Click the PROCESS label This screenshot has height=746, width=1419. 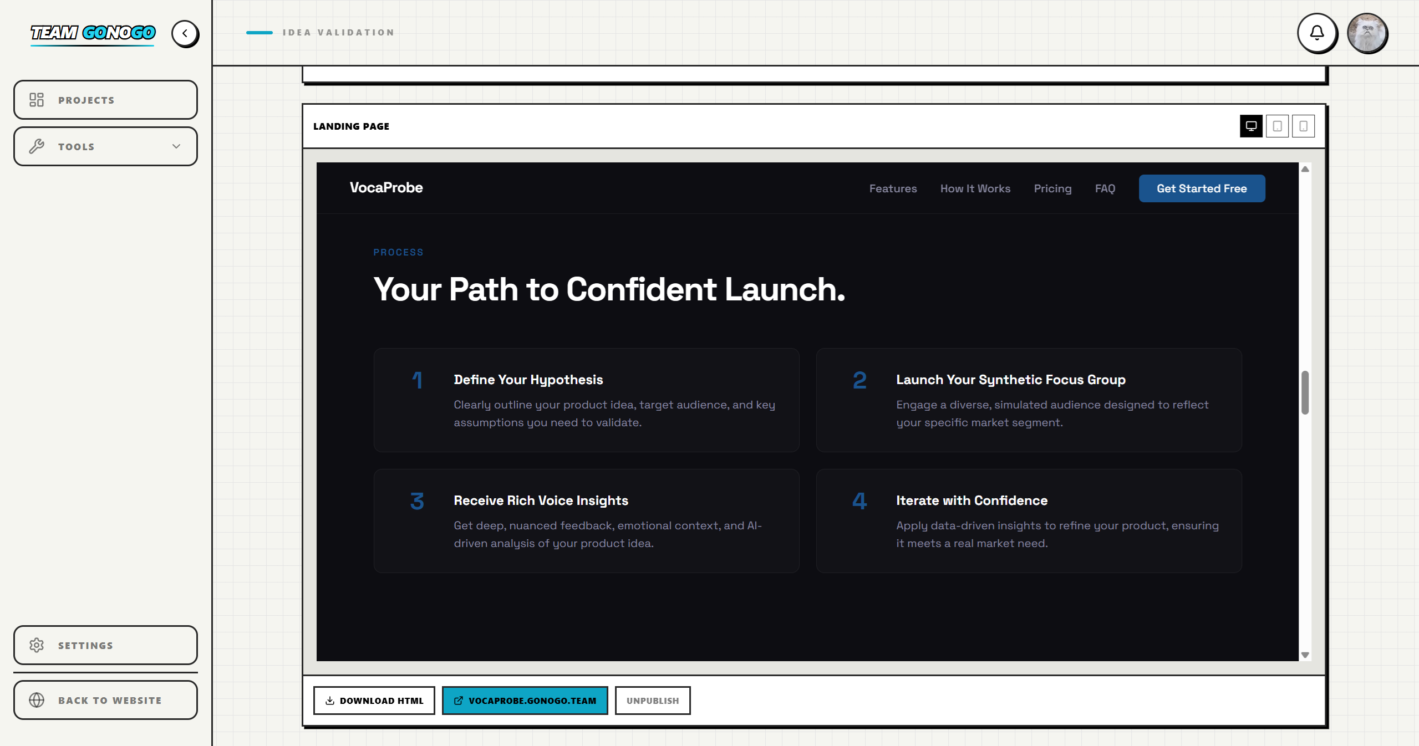(398, 252)
